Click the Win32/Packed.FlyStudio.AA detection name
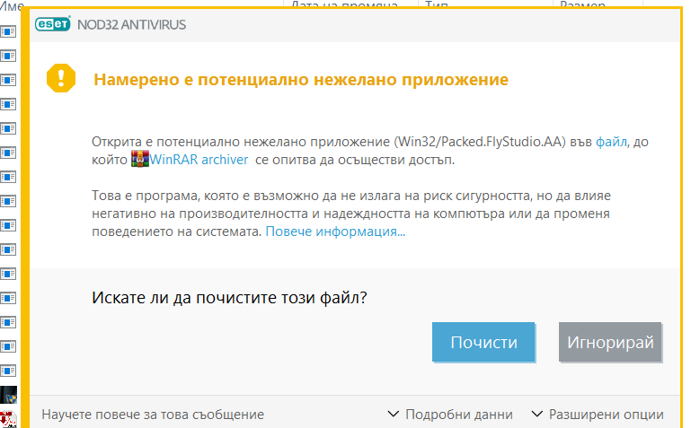This screenshot has width=691, height=428. tap(480, 142)
